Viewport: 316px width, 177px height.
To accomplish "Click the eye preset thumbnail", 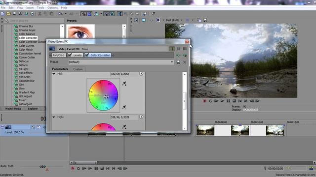I will point(80,31).
